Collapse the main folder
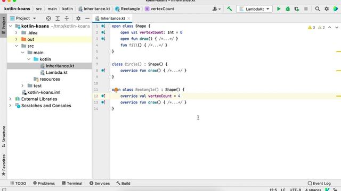 (x=22, y=53)
